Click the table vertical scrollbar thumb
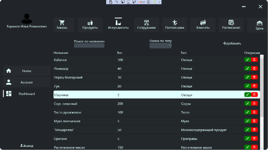The height and width of the screenshot is (150, 268). click(x=262, y=88)
